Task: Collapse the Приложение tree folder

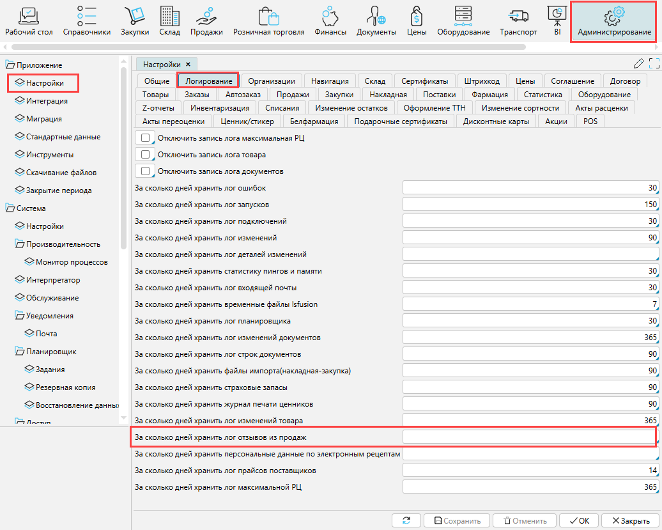Action: pos(10,65)
